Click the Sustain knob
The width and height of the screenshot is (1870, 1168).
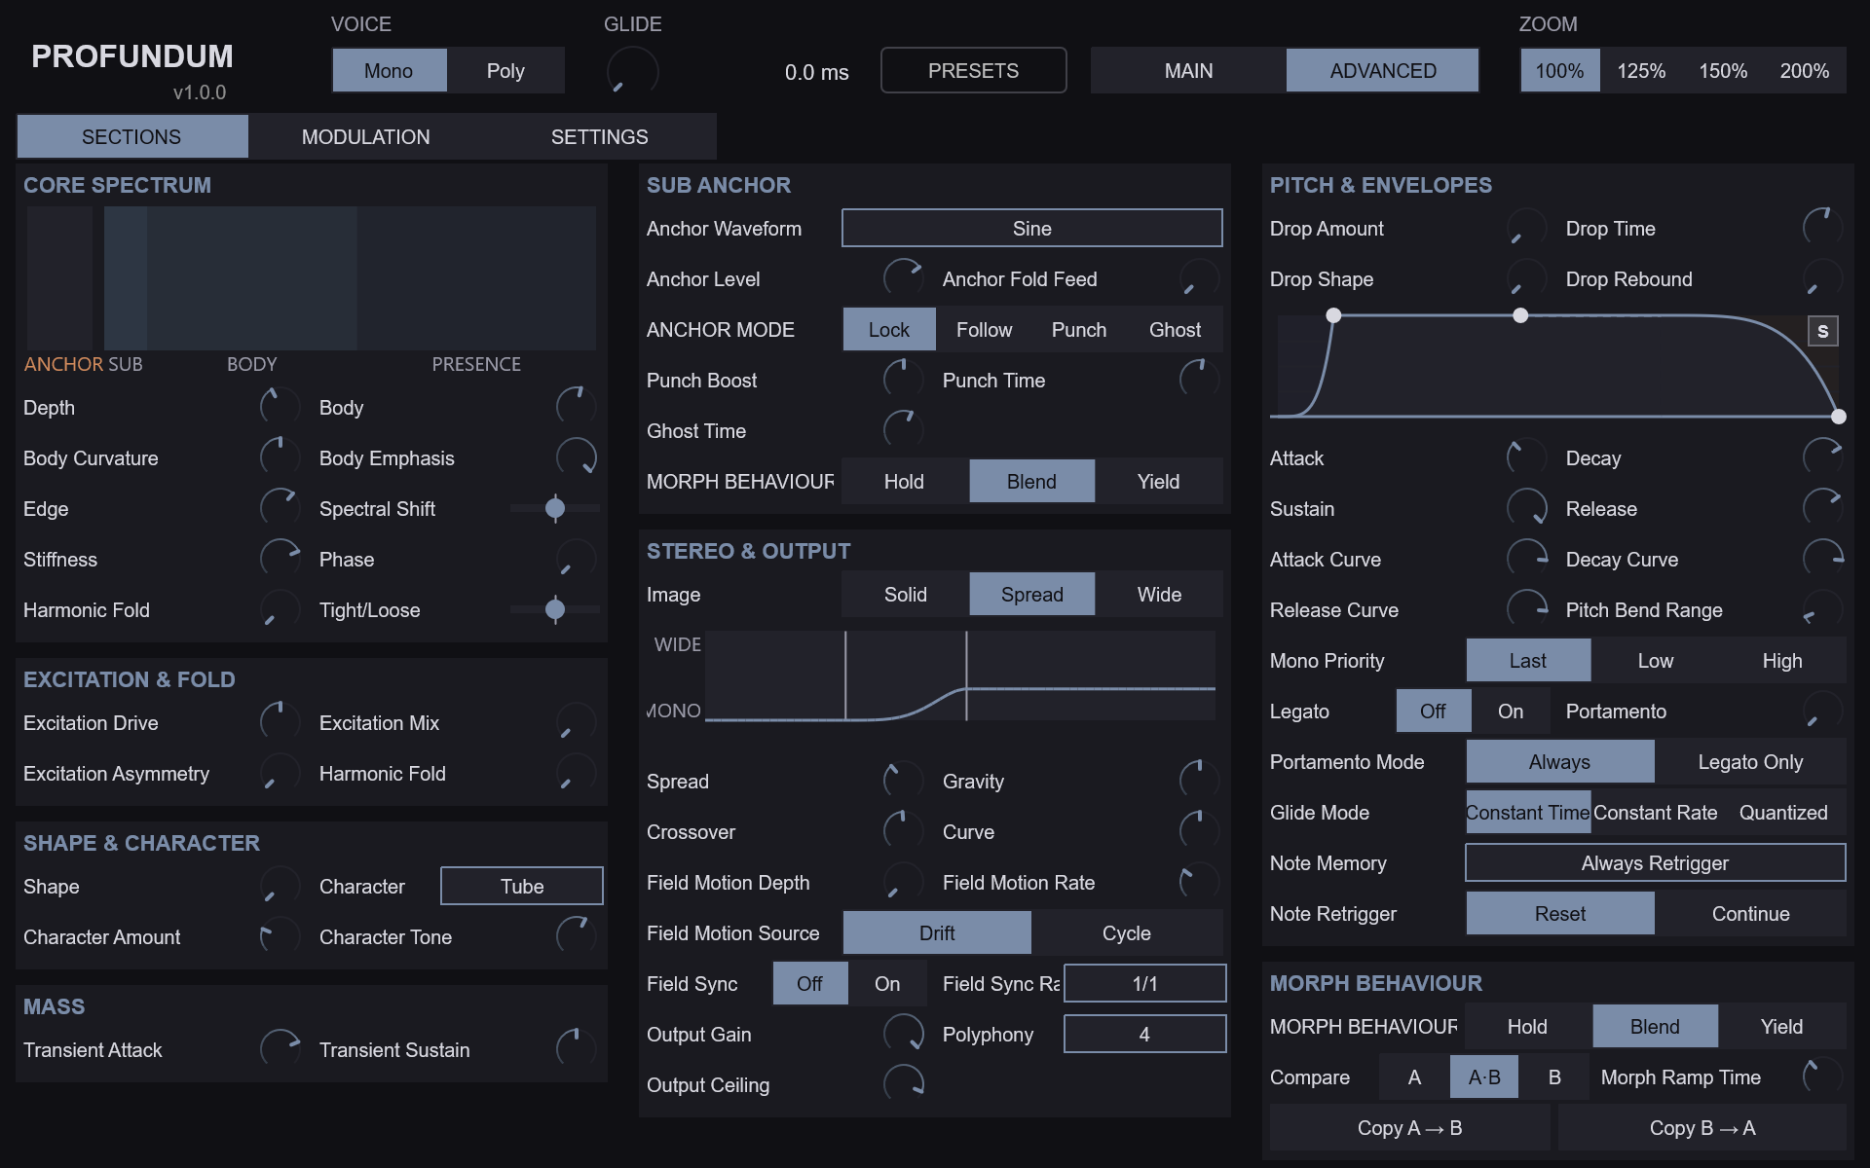point(1526,508)
